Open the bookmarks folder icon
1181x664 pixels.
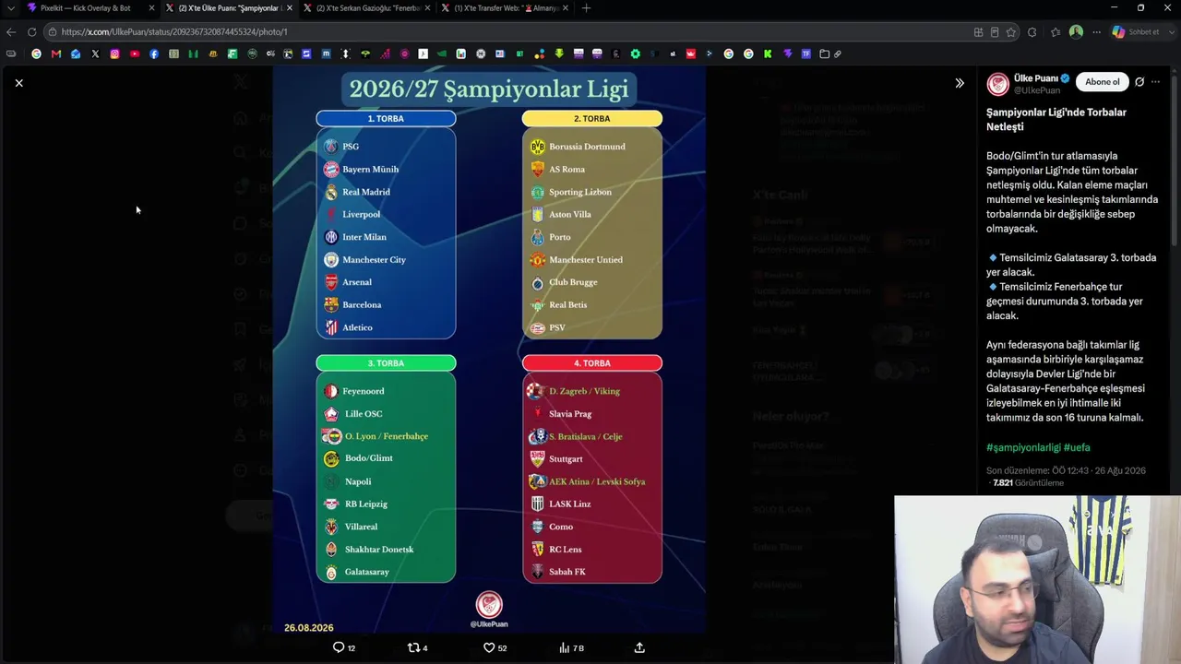point(825,53)
